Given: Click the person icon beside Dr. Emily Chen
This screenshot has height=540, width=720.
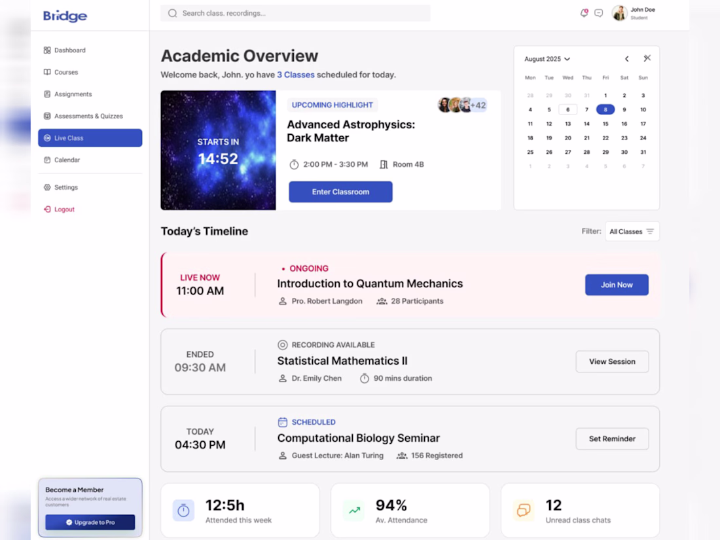Looking at the screenshot, I should [x=282, y=378].
